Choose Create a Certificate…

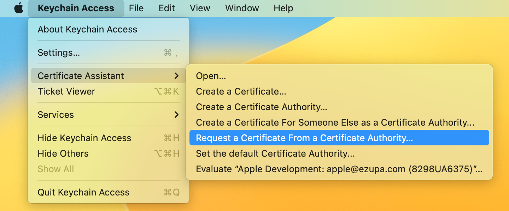coord(339,91)
